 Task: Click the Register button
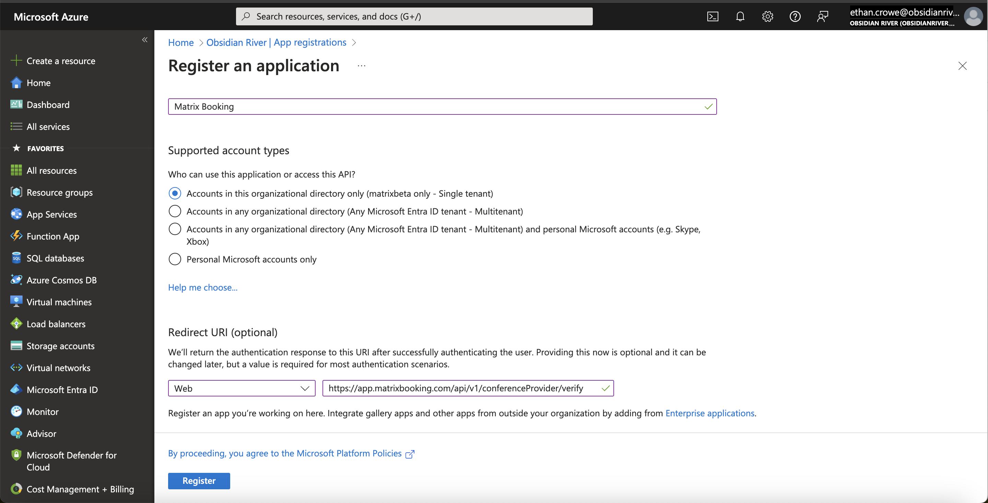(x=199, y=481)
